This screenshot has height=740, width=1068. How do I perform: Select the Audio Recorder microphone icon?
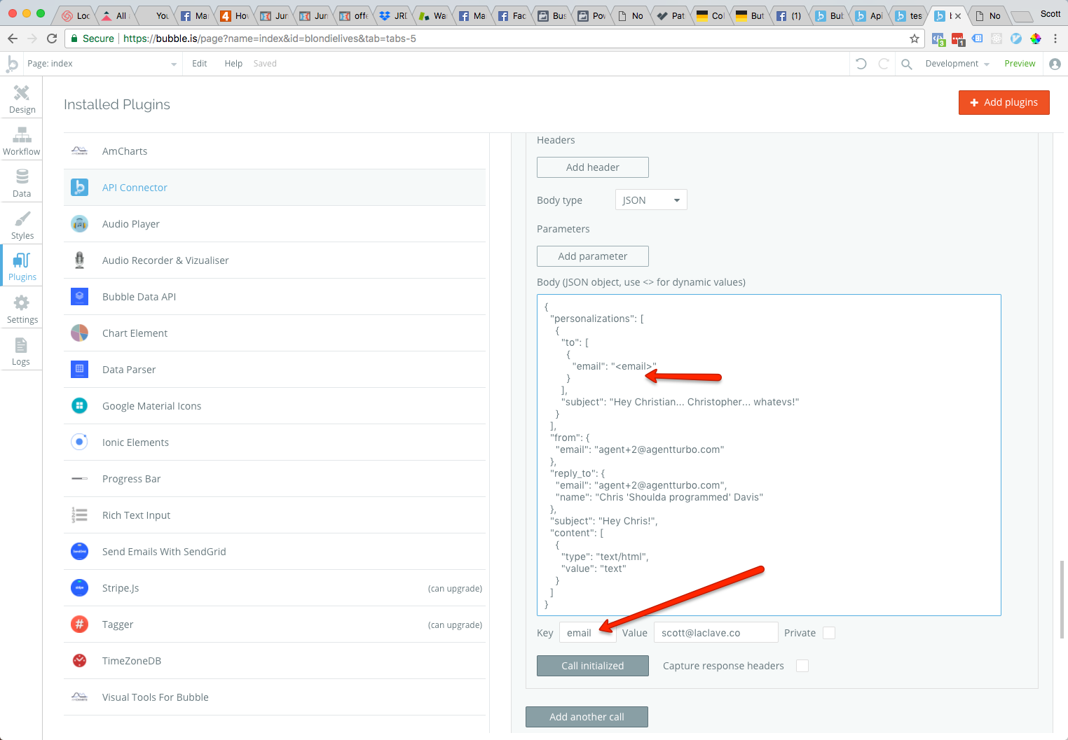(x=80, y=260)
